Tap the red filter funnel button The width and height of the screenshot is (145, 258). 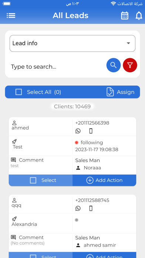coord(130,65)
